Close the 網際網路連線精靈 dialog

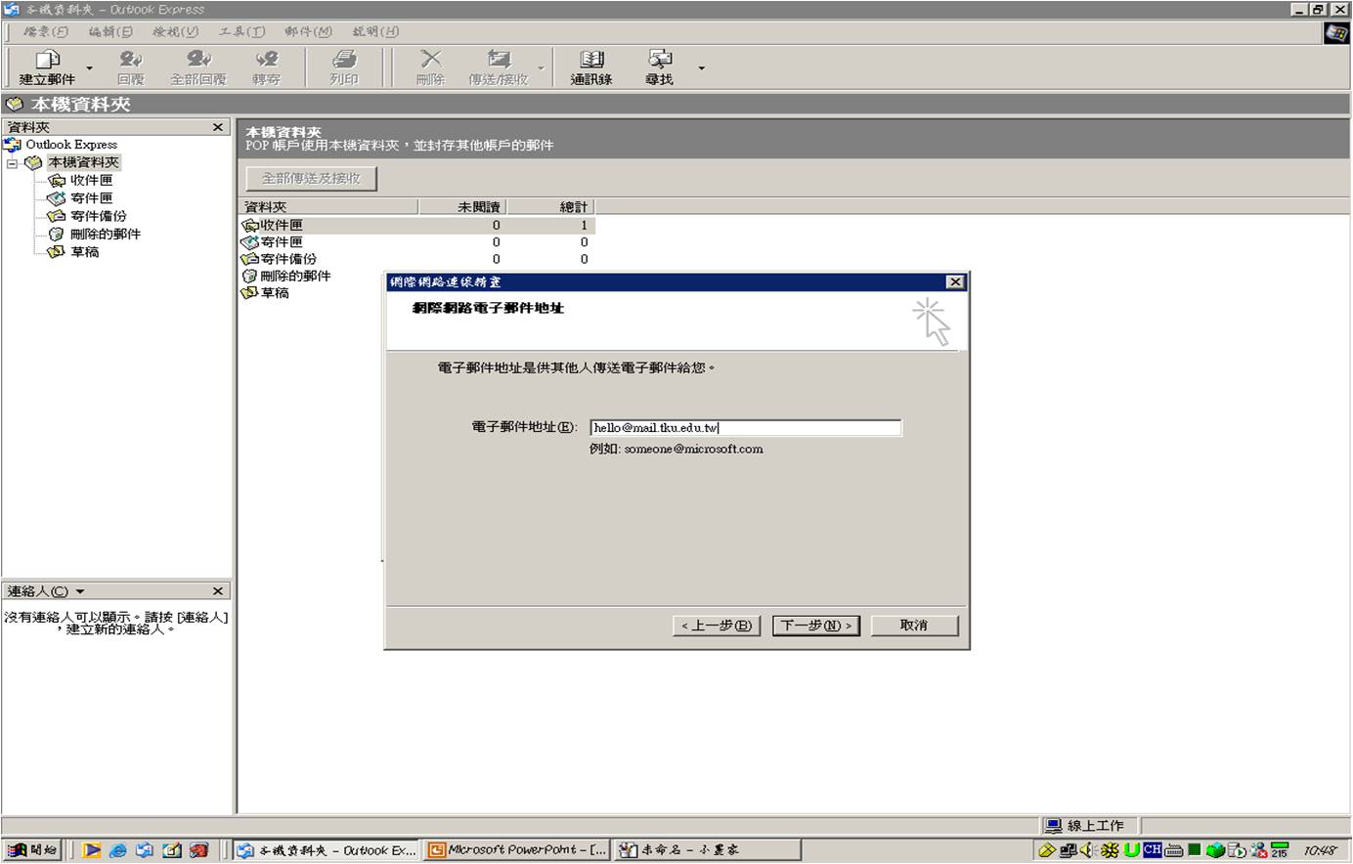pyautogui.click(x=956, y=281)
